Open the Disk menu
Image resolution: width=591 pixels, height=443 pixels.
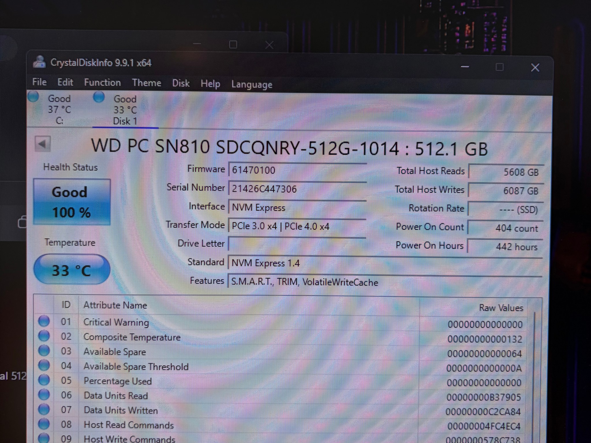(x=181, y=83)
